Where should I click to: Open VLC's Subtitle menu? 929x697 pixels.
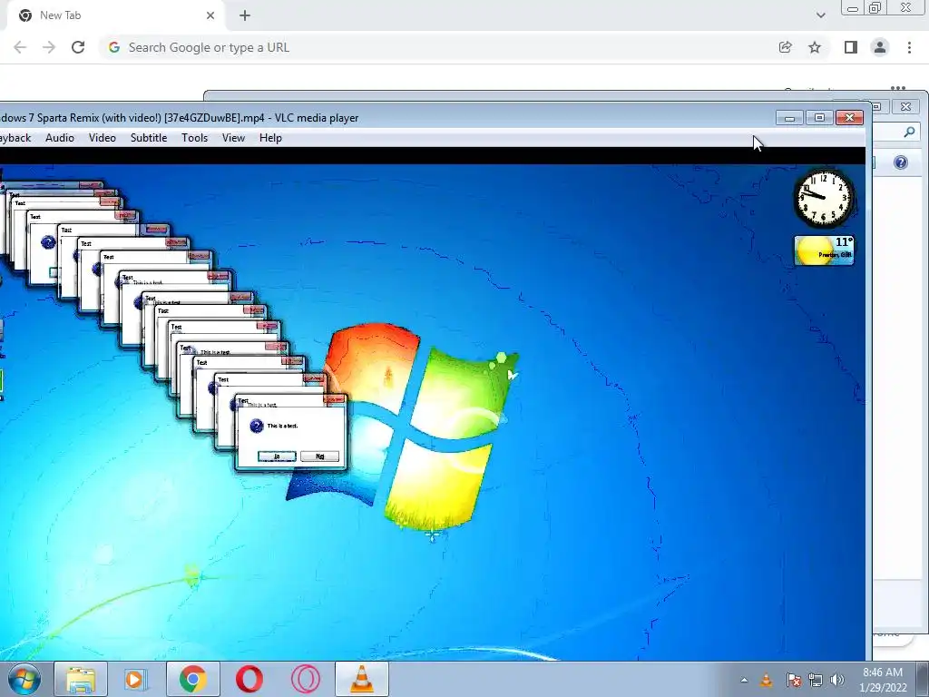[x=149, y=138]
